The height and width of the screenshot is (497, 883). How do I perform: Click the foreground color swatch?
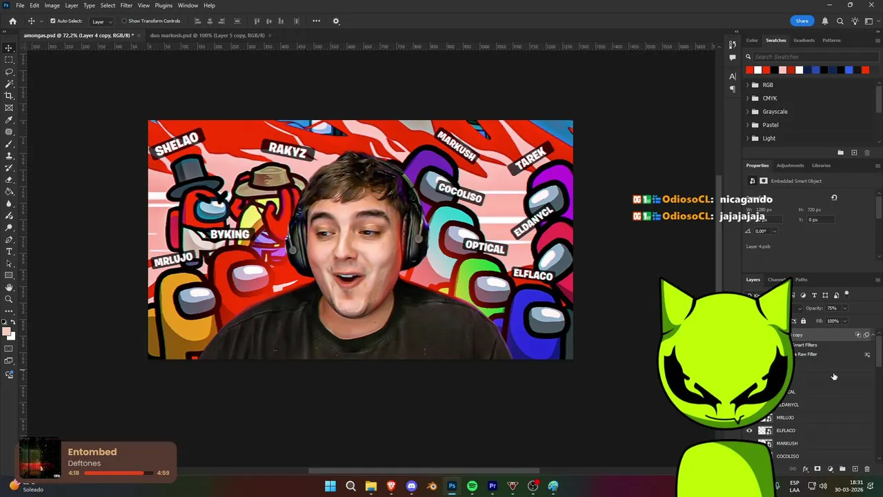click(7, 333)
